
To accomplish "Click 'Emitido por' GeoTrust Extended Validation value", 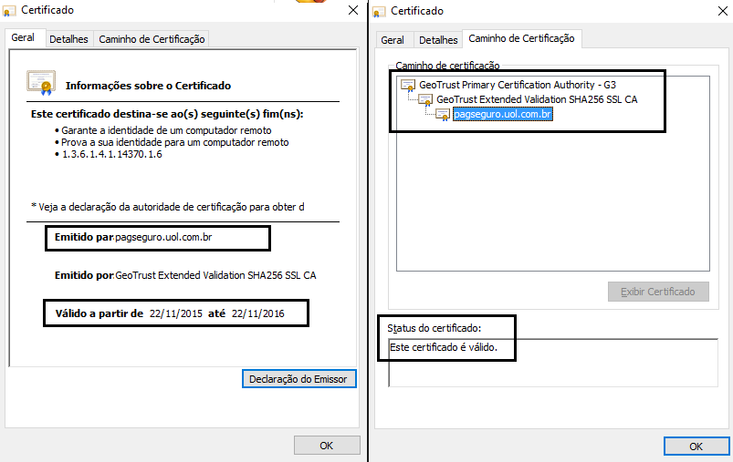I will 215,275.
